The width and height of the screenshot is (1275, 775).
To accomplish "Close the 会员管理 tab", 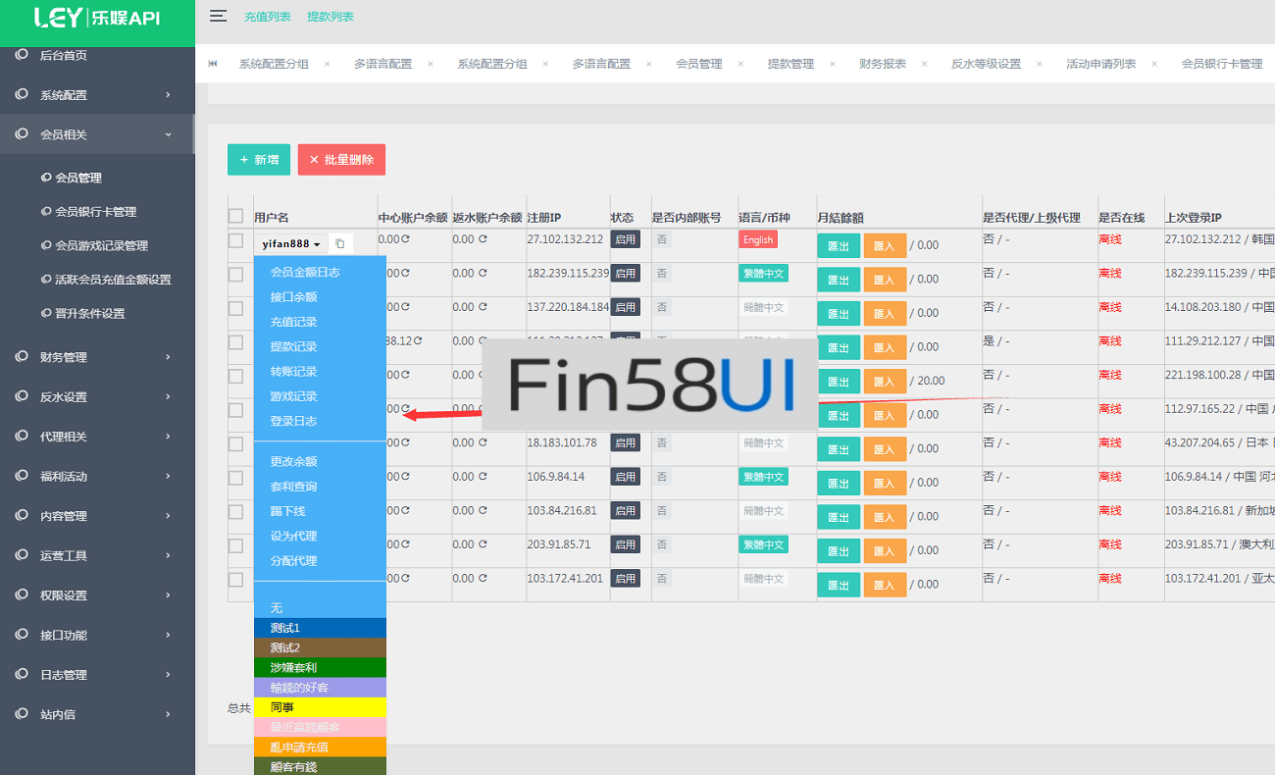I will [x=740, y=64].
